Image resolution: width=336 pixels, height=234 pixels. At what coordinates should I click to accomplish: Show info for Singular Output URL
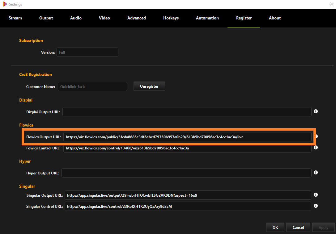pyautogui.click(x=316, y=194)
